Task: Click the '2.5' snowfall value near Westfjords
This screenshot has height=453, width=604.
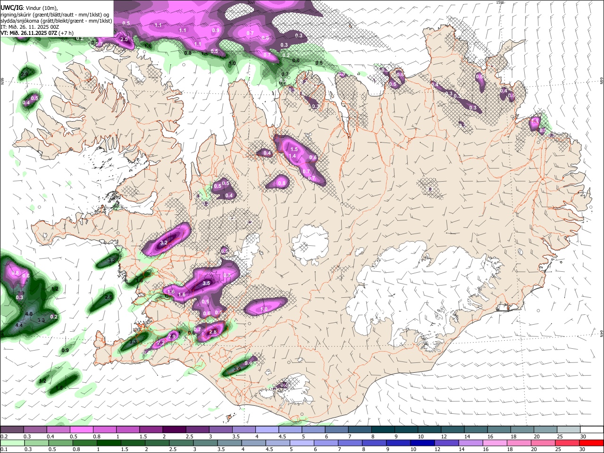Action: tap(125, 40)
